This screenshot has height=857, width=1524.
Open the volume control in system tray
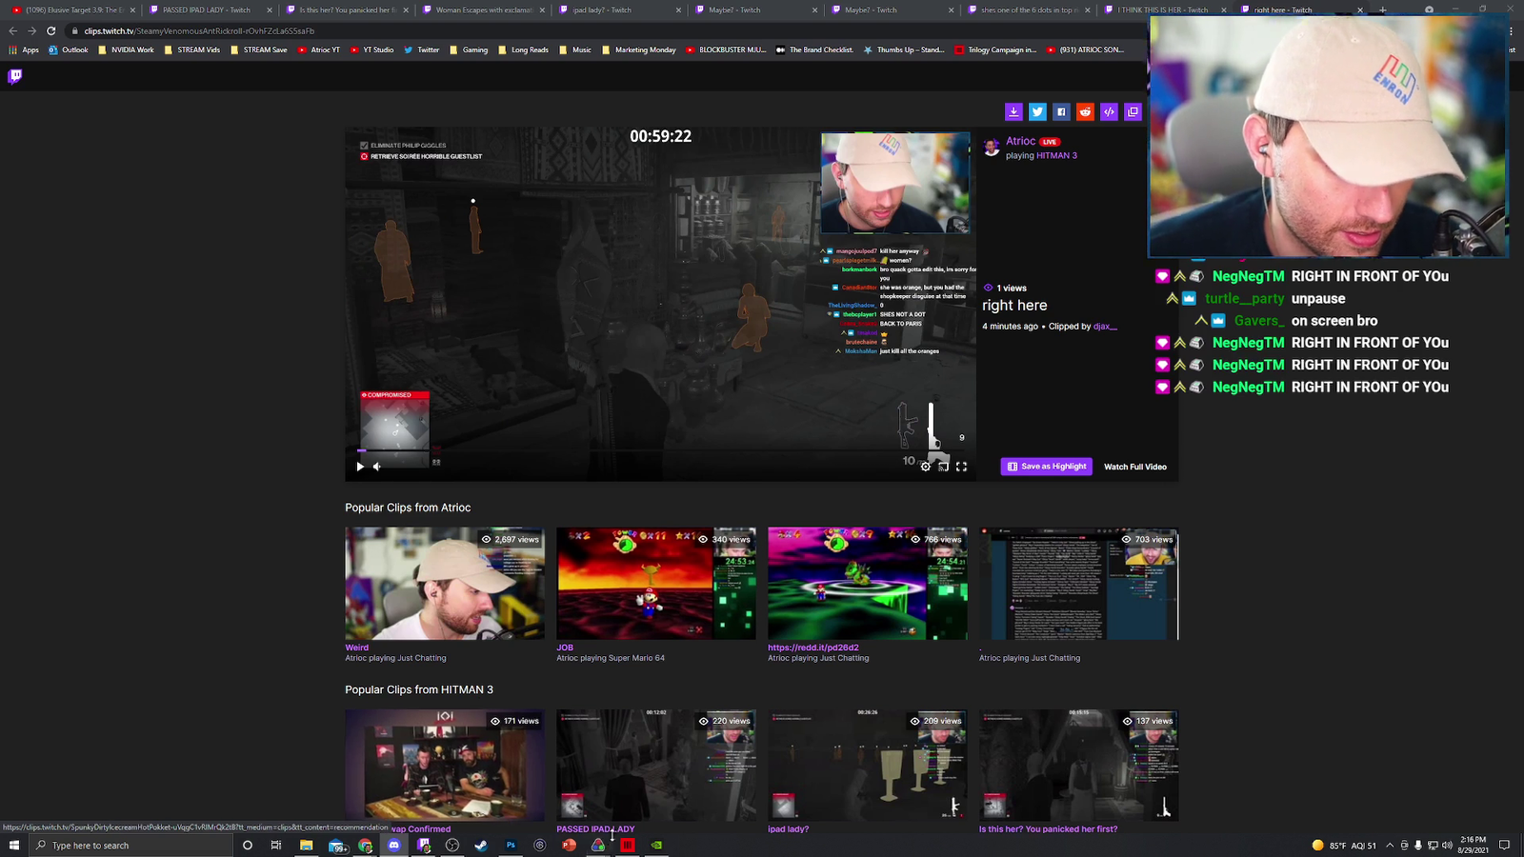1447,845
